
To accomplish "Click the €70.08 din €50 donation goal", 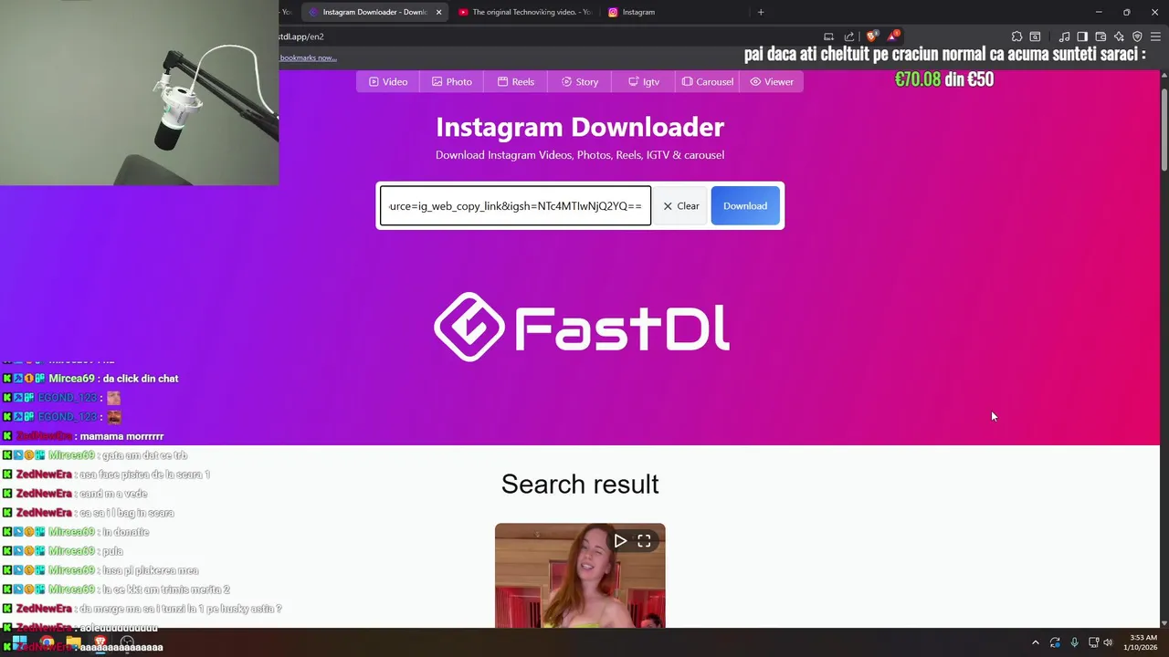I will 944,79.
